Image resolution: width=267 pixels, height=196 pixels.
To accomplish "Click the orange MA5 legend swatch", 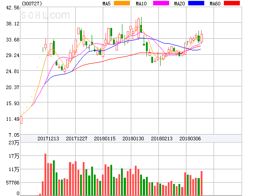I will tap(122, 3).
